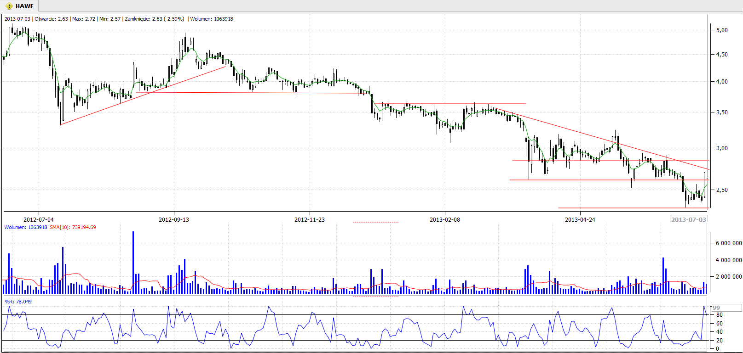Click the 20 level on %R axis

click(x=719, y=341)
